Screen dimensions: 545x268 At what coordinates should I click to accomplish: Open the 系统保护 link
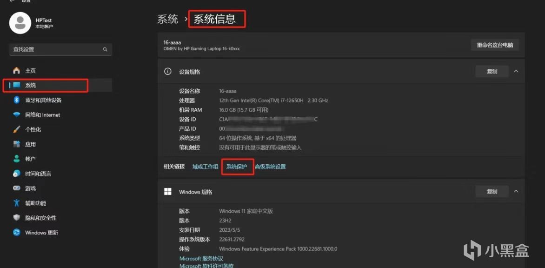coord(237,167)
